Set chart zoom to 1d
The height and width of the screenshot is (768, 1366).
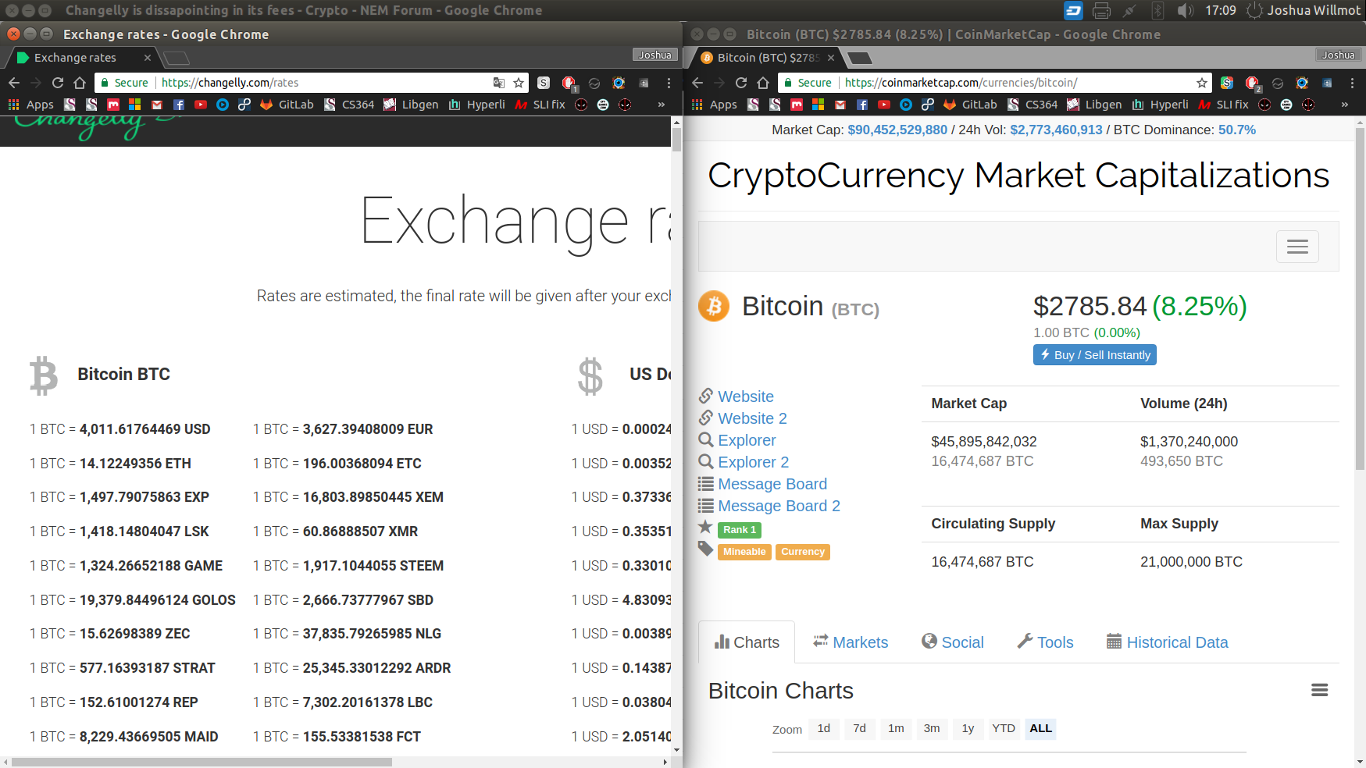click(x=824, y=728)
